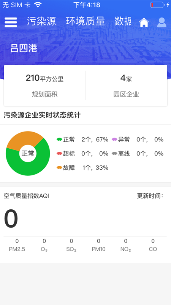Toggle the red 超标 legend marker
The height and width of the screenshot is (305, 171).
point(59,154)
